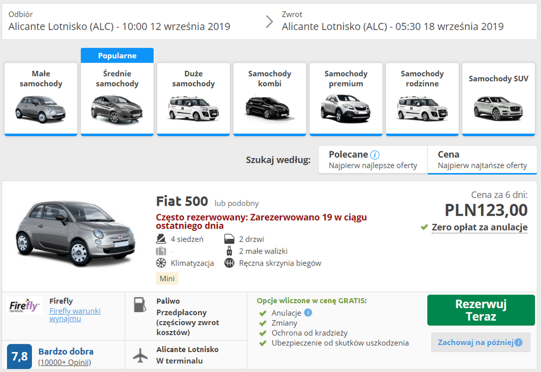541x372 pixels.
Task: Select the Samochody SUV category
Action: coord(498,99)
